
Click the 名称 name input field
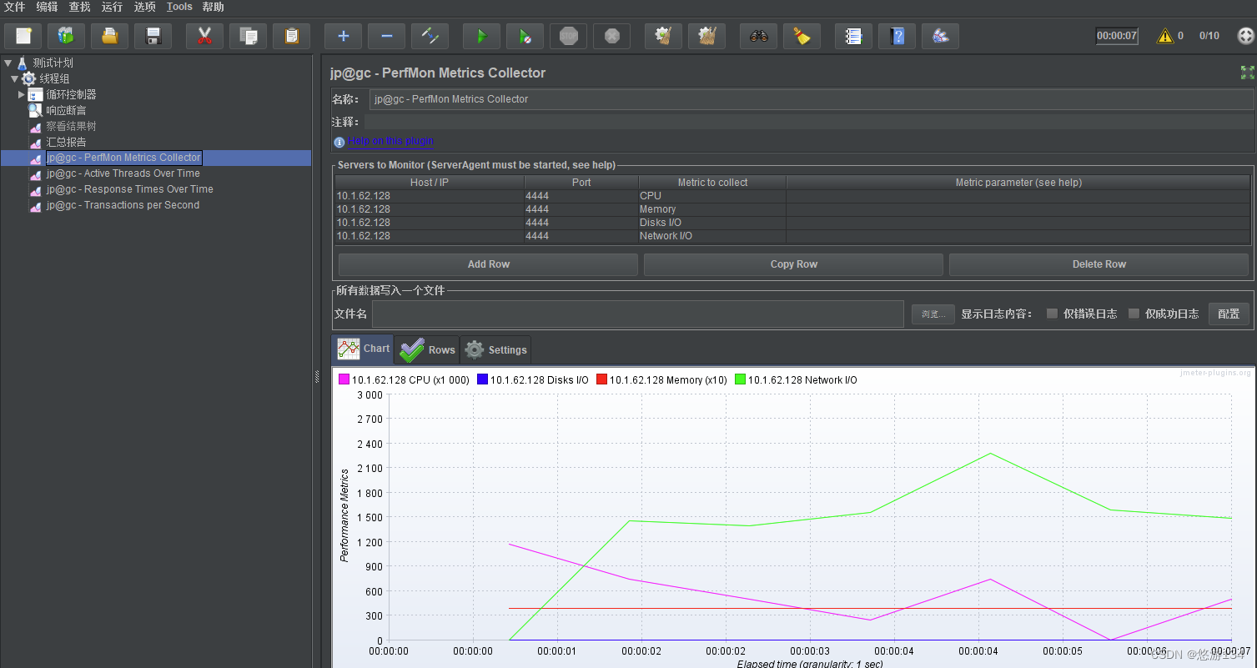(x=812, y=99)
